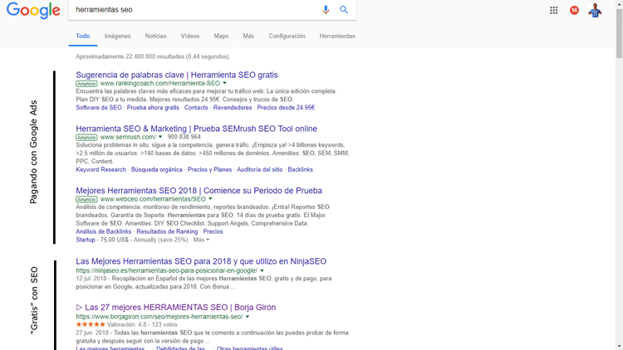Image resolution: width=623 pixels, height=350 pixels.
Task: Open Backlinks sitelink
Action: pyautogui.click(x=300, y=169)
